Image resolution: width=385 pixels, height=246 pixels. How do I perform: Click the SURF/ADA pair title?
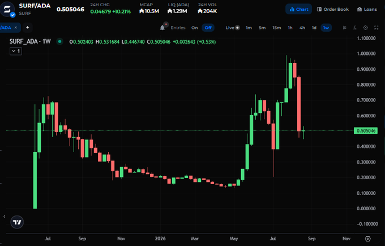pos(35,6)
